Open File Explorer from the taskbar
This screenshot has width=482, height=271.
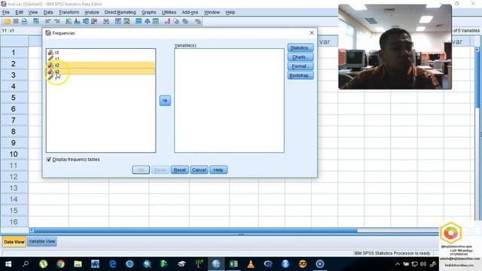pyautogui.click(x=78, y=264)
